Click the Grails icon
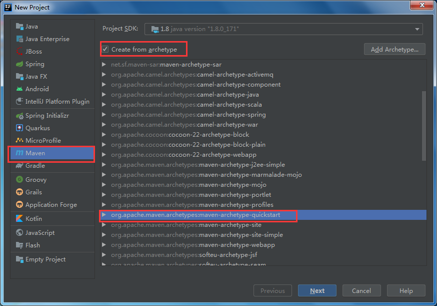This screenshot has height=306, width=437. [x=19, y=192]
